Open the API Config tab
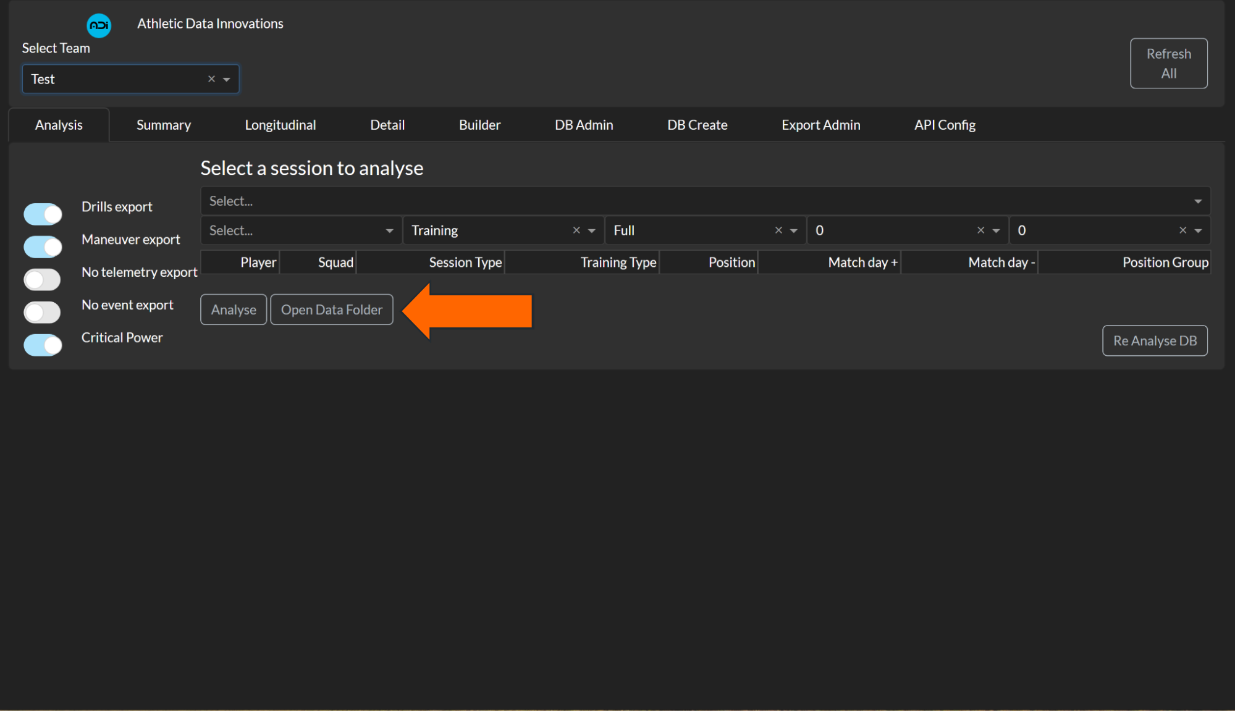 click(945, 125)
